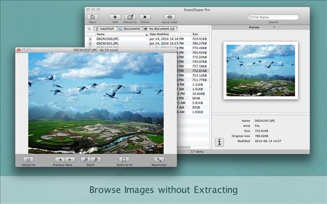Click the preview thumbnail of the landscape photo
Viewport: 327px width, 204px height.
pyautogui.click(x=260, y=71)
